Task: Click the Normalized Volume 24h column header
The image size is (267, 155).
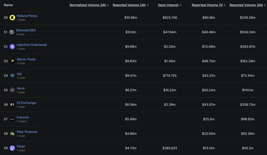Action: click(x=88, y=5)
